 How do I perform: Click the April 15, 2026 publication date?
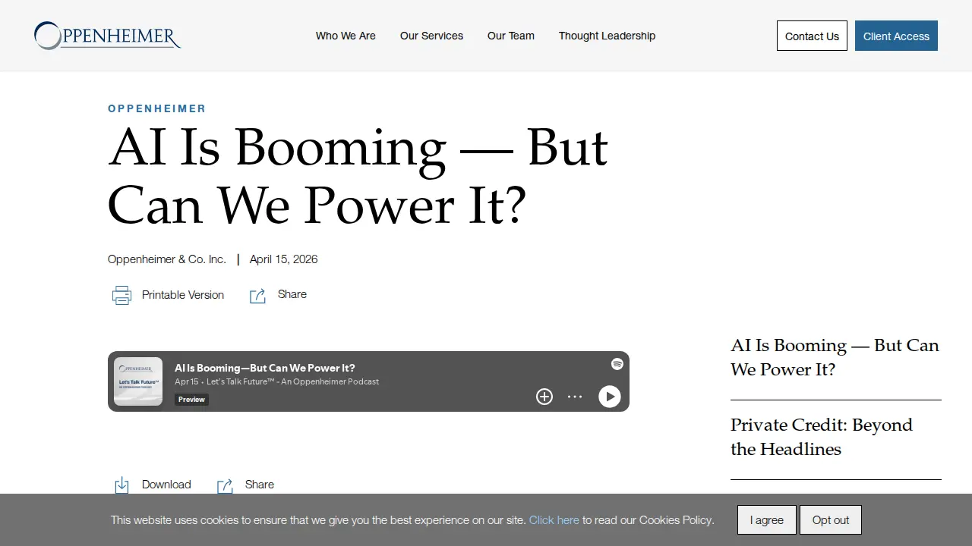tap(284, 259)
